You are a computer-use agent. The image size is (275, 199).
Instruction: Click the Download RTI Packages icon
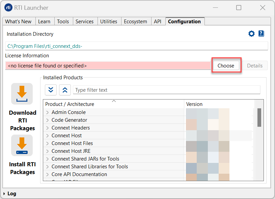pos(22,94)
